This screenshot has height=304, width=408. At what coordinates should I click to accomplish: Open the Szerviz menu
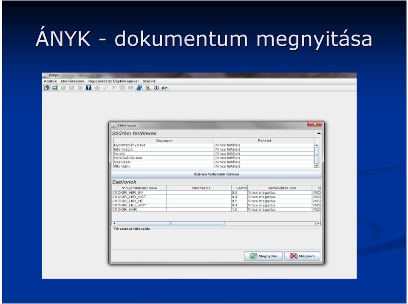149,81
